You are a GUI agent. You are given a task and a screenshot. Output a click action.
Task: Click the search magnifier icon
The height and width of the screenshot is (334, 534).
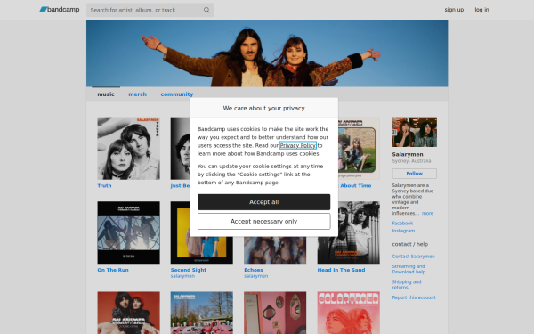206,10
